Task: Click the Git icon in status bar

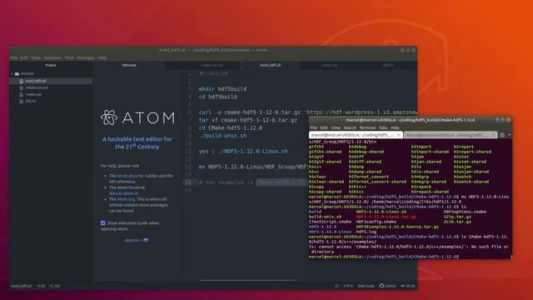Action: coord(403,286)
